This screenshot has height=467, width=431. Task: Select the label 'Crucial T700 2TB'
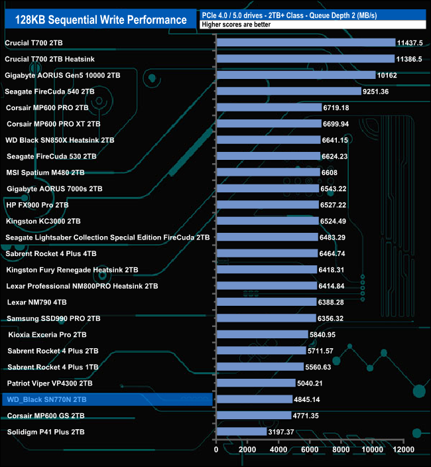point(34,43)
